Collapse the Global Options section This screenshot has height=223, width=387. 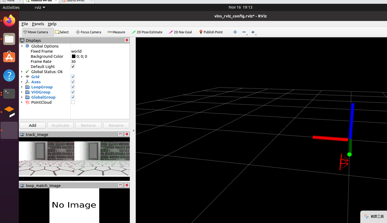(22, 46)
